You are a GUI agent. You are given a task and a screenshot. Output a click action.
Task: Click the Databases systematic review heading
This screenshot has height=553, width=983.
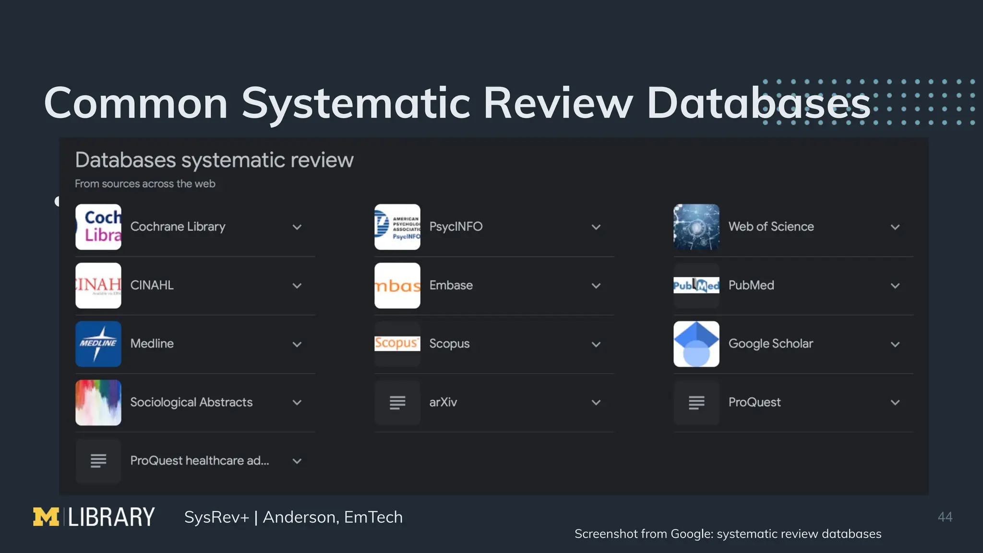[x=214, y=160]
